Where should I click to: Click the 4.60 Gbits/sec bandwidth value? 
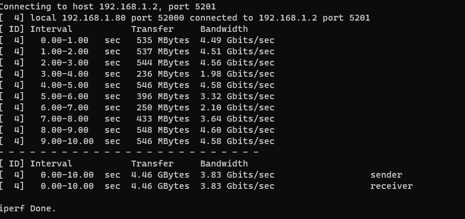238,130
